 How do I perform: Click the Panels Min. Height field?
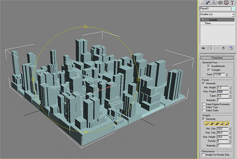coord(223,87)
